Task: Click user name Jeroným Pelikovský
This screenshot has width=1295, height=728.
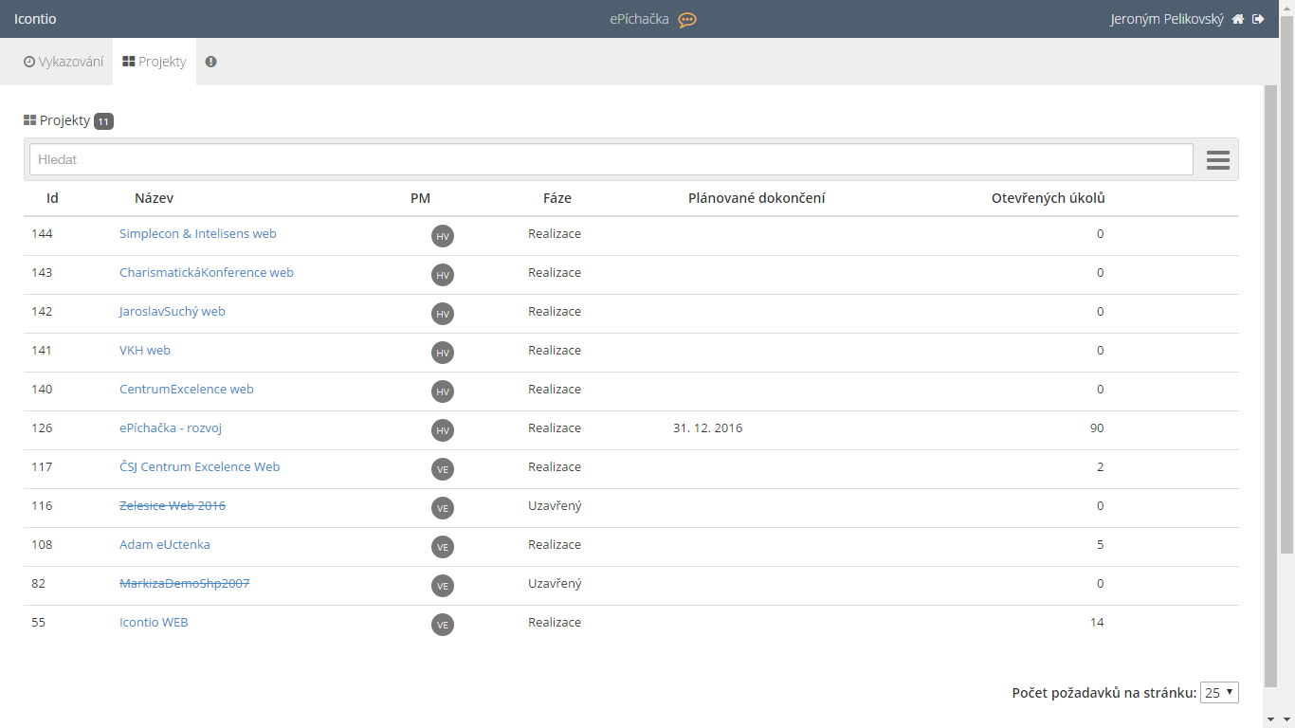Action: [1167, 19]
